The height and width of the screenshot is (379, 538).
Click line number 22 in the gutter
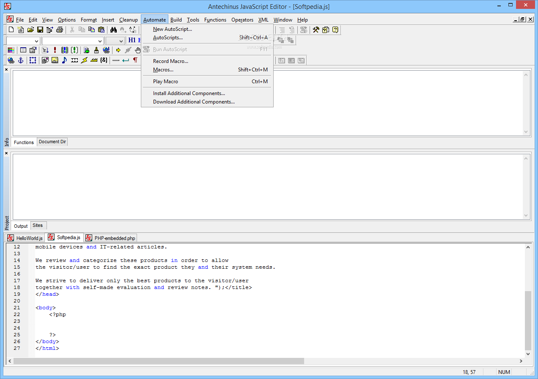(17, 314)
